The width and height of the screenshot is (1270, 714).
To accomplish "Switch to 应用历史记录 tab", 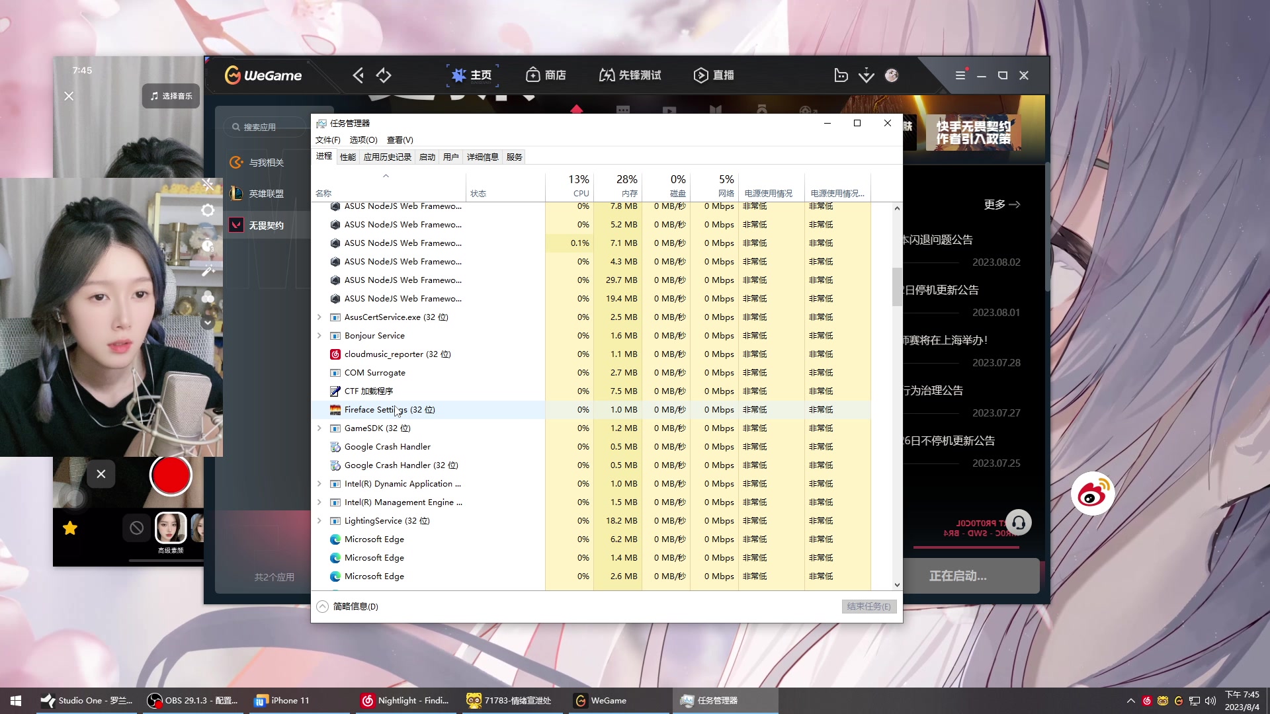I will pos(388,157).
